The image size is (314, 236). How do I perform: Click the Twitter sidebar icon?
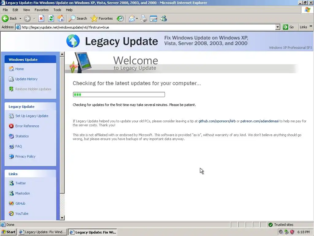11,183
